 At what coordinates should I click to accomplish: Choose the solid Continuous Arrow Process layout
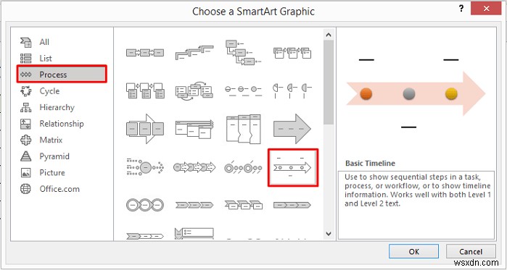tap(292, 128)
